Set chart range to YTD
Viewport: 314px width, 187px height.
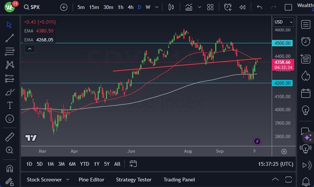85,164
